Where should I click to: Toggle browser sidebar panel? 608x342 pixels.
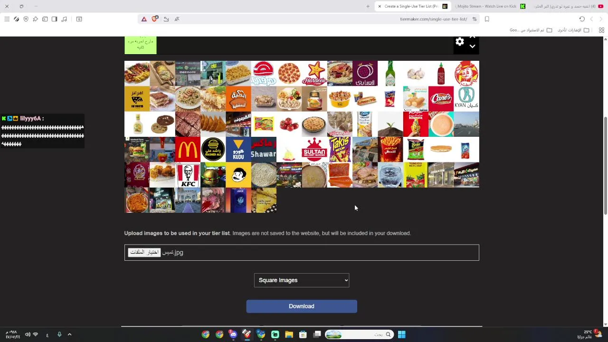(54, 19)
